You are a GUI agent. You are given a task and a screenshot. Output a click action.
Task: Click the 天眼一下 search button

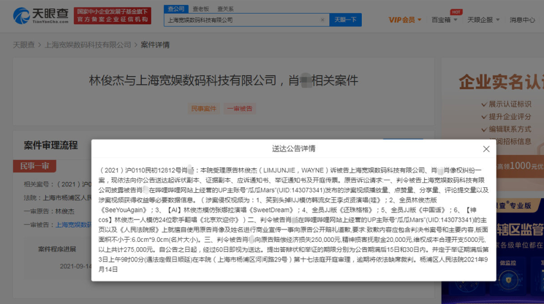click(x=345, y=20)
